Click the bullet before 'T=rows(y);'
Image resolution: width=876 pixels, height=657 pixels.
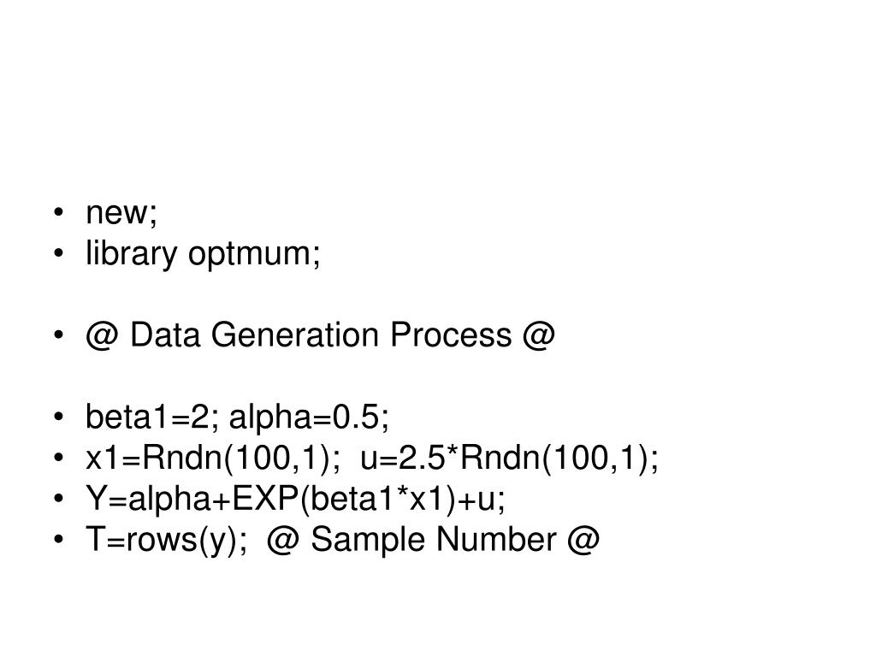[x=59, y=540]
